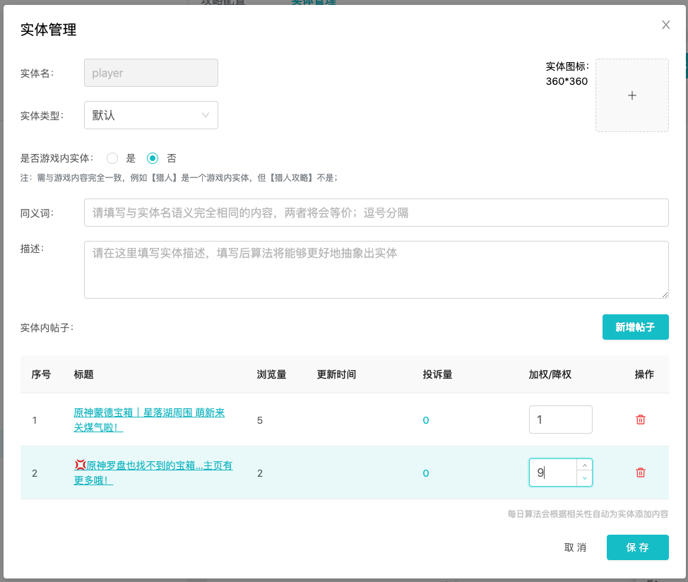Click the weight input in row 1

click(560, 420)
